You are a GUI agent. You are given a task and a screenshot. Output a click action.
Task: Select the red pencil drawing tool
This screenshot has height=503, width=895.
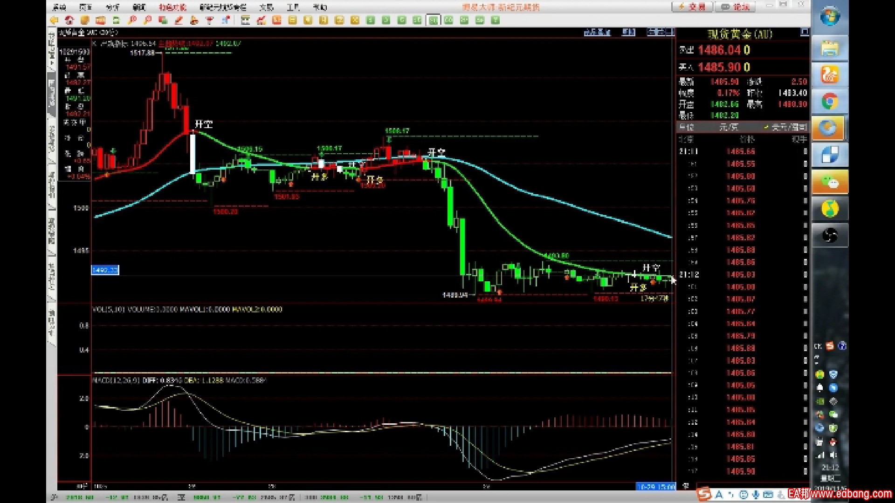[x=179, y=20]
